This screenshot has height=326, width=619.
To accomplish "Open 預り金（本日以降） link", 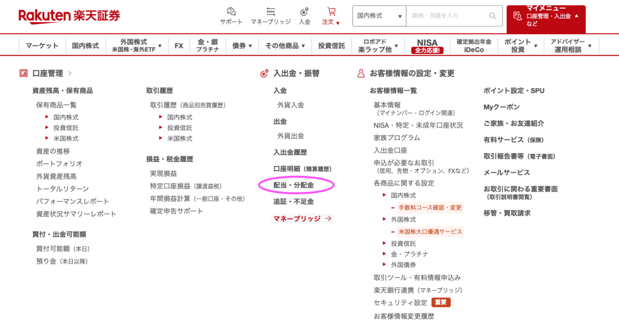I will click(x=62, y=261).
